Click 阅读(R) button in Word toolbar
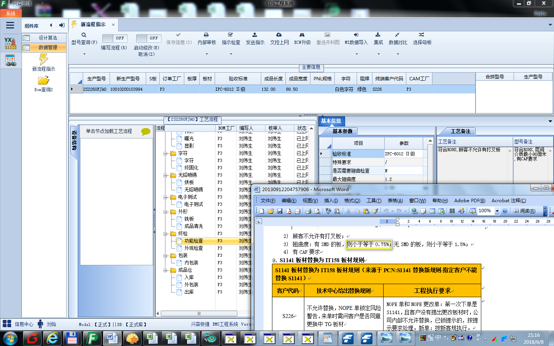This screenshot has height=346, width=554. point(524,211)
